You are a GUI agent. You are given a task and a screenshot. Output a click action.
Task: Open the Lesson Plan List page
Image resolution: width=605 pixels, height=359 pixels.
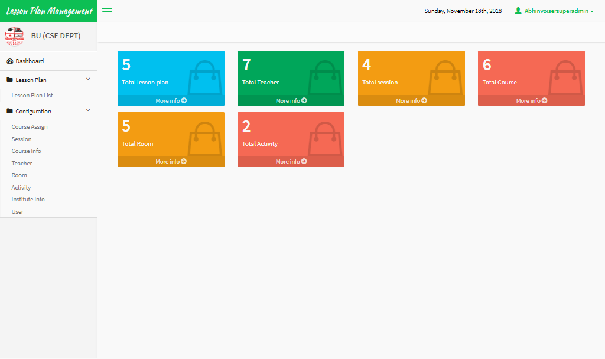[32, 96]
